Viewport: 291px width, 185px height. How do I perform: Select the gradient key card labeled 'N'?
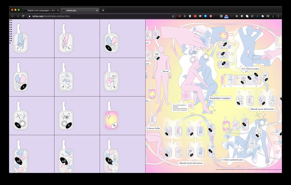pyautogui.click(x=111, y=115)
